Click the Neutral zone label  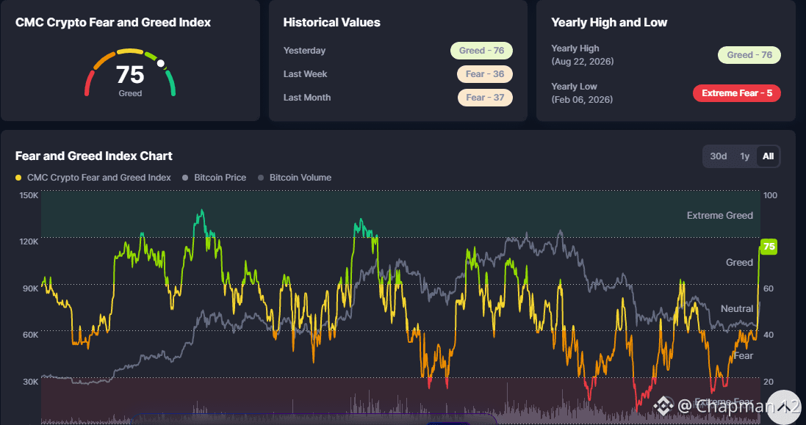click(737, 309)
